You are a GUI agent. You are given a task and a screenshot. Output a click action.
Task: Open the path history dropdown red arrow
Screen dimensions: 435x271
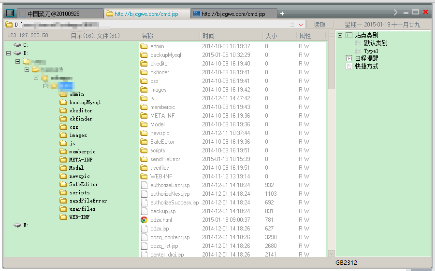point(301,25)
